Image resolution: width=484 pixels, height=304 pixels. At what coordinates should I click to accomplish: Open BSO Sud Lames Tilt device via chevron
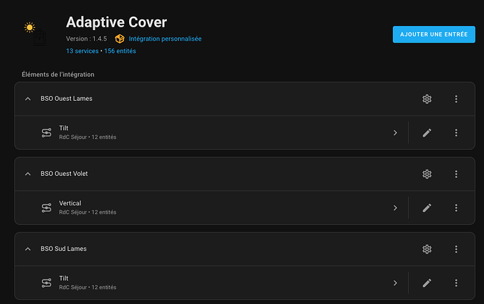tap(395, 283)
